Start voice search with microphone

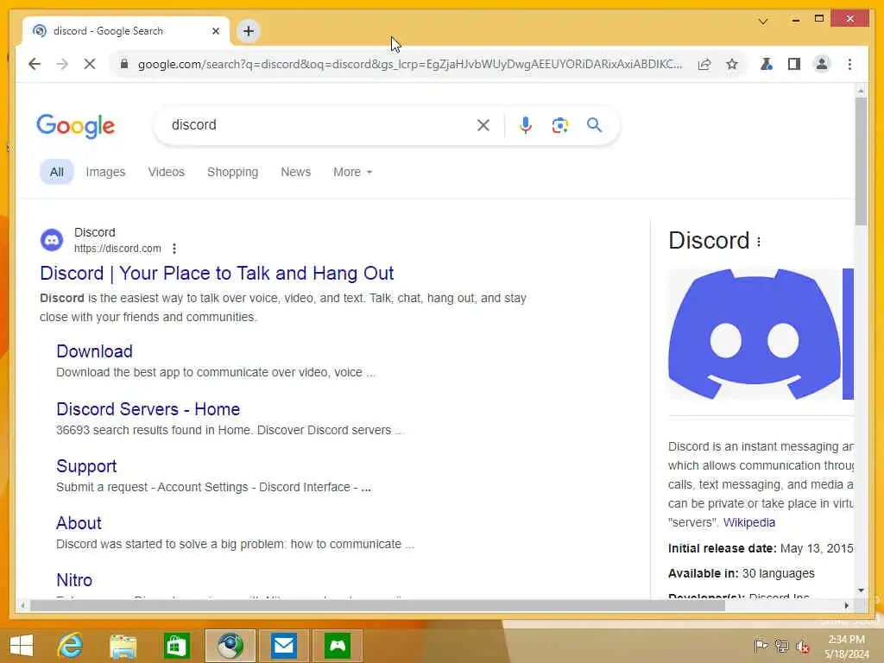526,125
